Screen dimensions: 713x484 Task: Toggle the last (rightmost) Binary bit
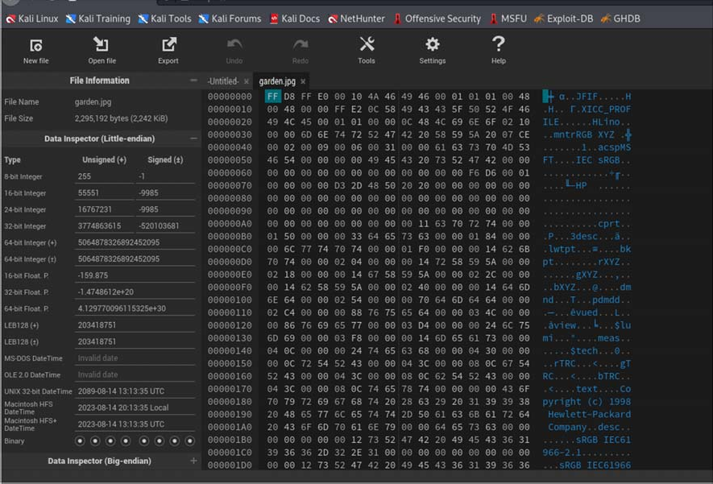[x=189, y=441]
